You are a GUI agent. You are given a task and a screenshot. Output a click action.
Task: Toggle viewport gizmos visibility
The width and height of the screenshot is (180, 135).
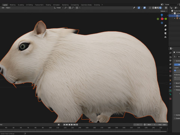(139, 8)
